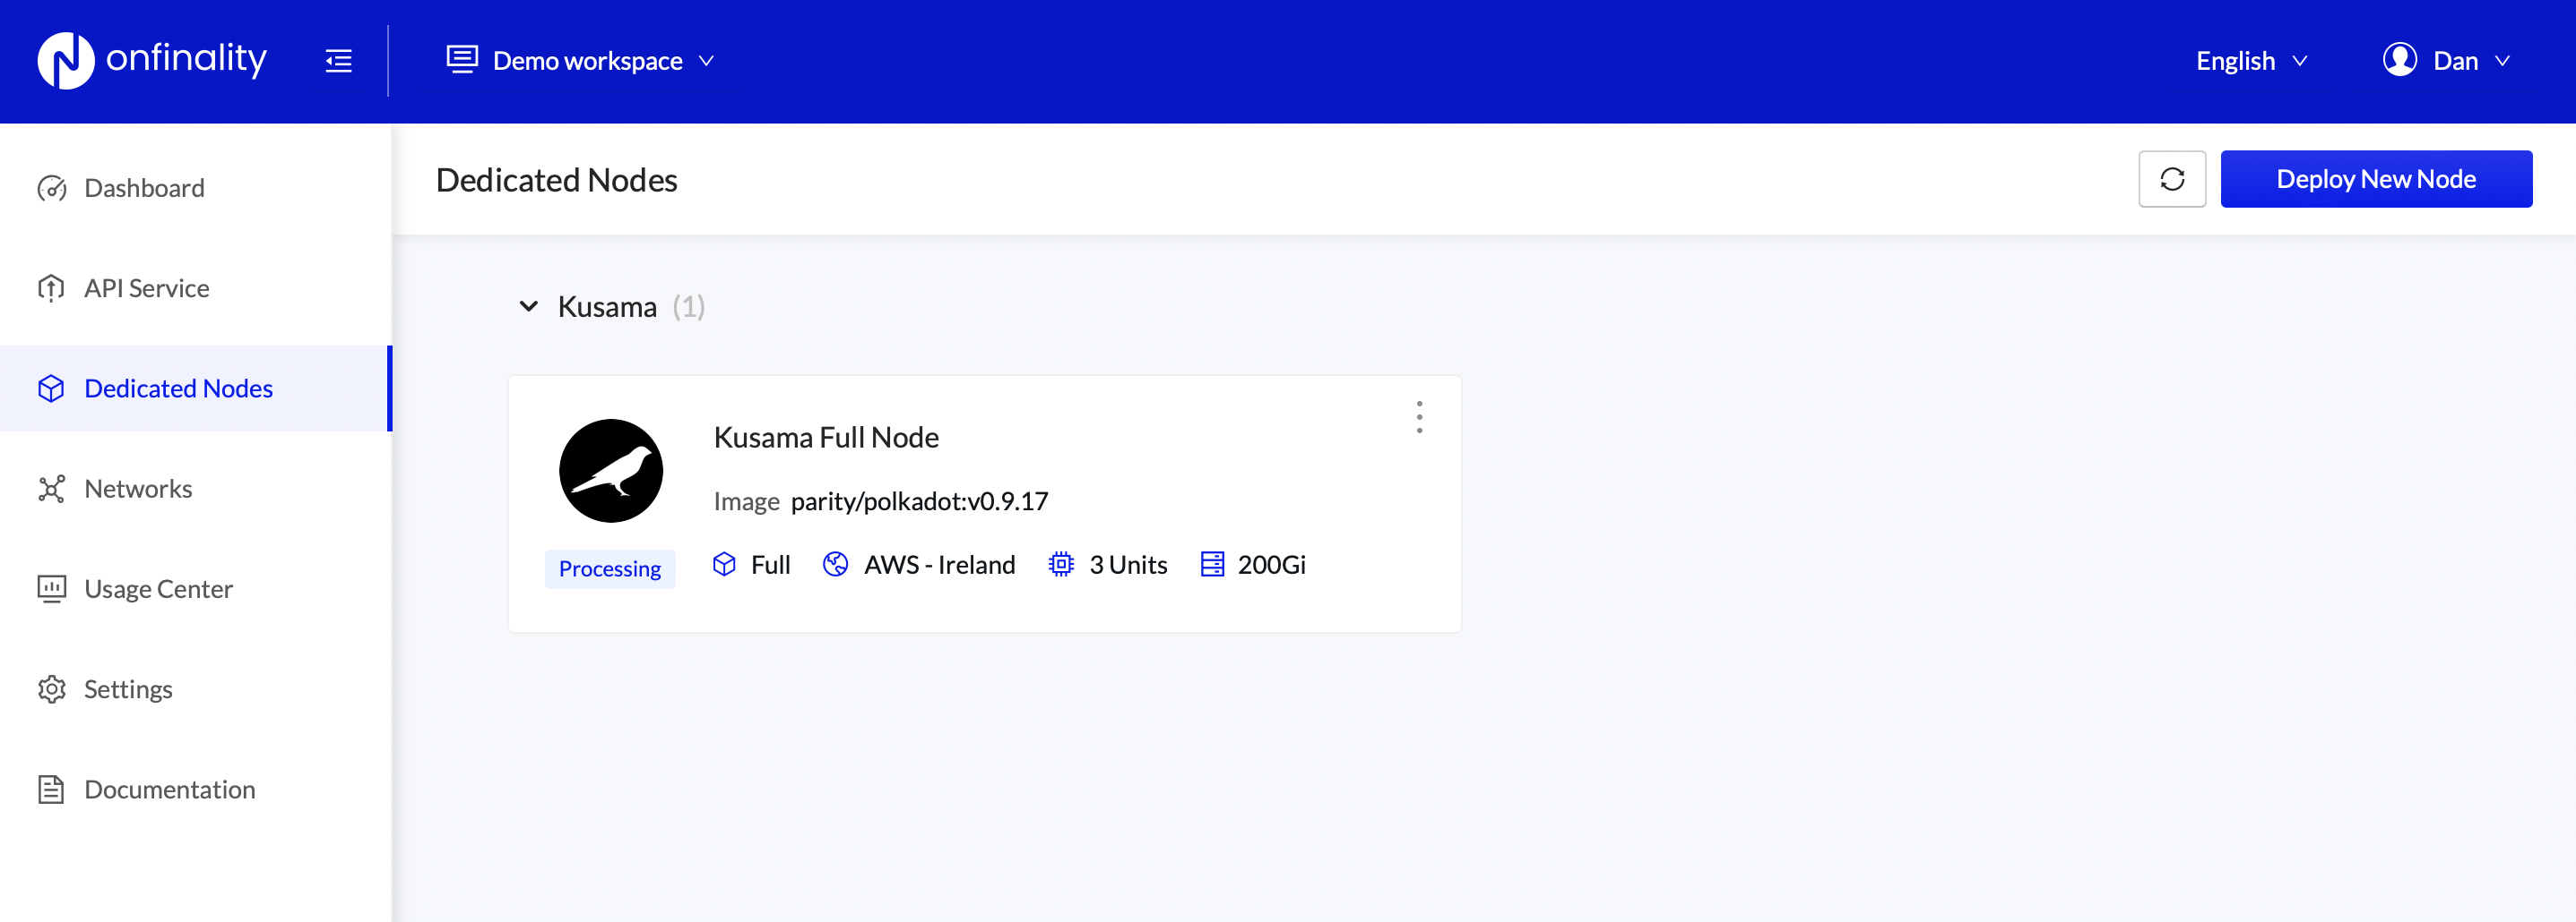Image resolution: width=2576 pixels, height=922 pixels.
Task: Click the AWS - Ireland globe icon
Action: click(835, 564)
